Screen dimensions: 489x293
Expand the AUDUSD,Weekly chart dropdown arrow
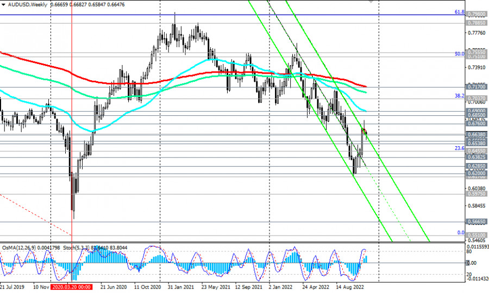pos(3,4)
